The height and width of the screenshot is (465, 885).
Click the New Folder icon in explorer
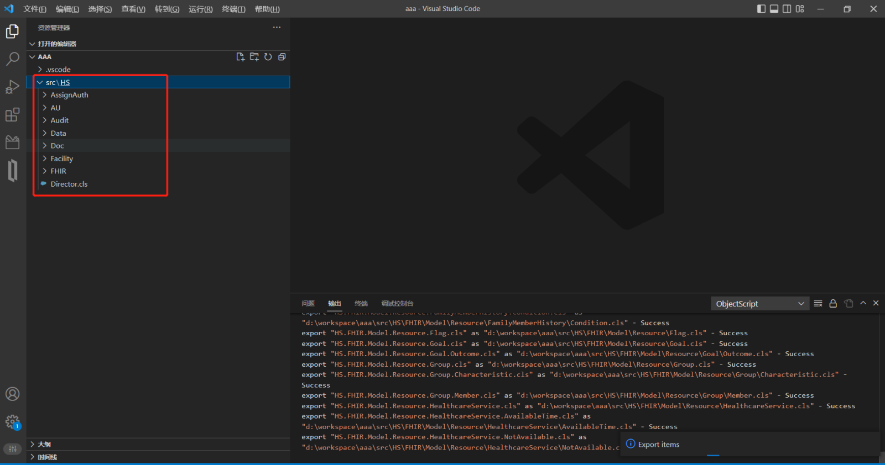254,57
